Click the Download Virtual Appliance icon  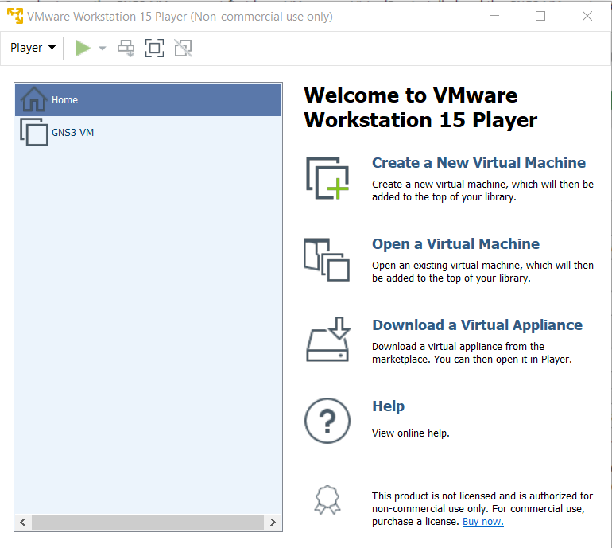327,339
